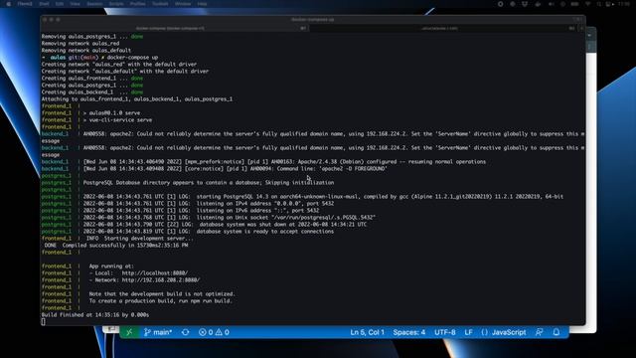Change the LF end-of-line sequence

tap(468, 332)
